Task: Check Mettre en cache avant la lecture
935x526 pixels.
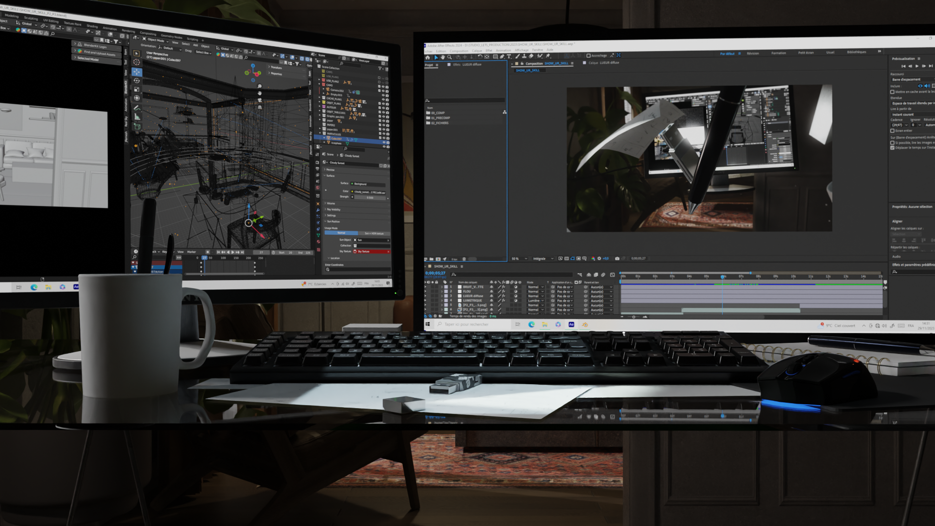Action: [x=892, y=92]
